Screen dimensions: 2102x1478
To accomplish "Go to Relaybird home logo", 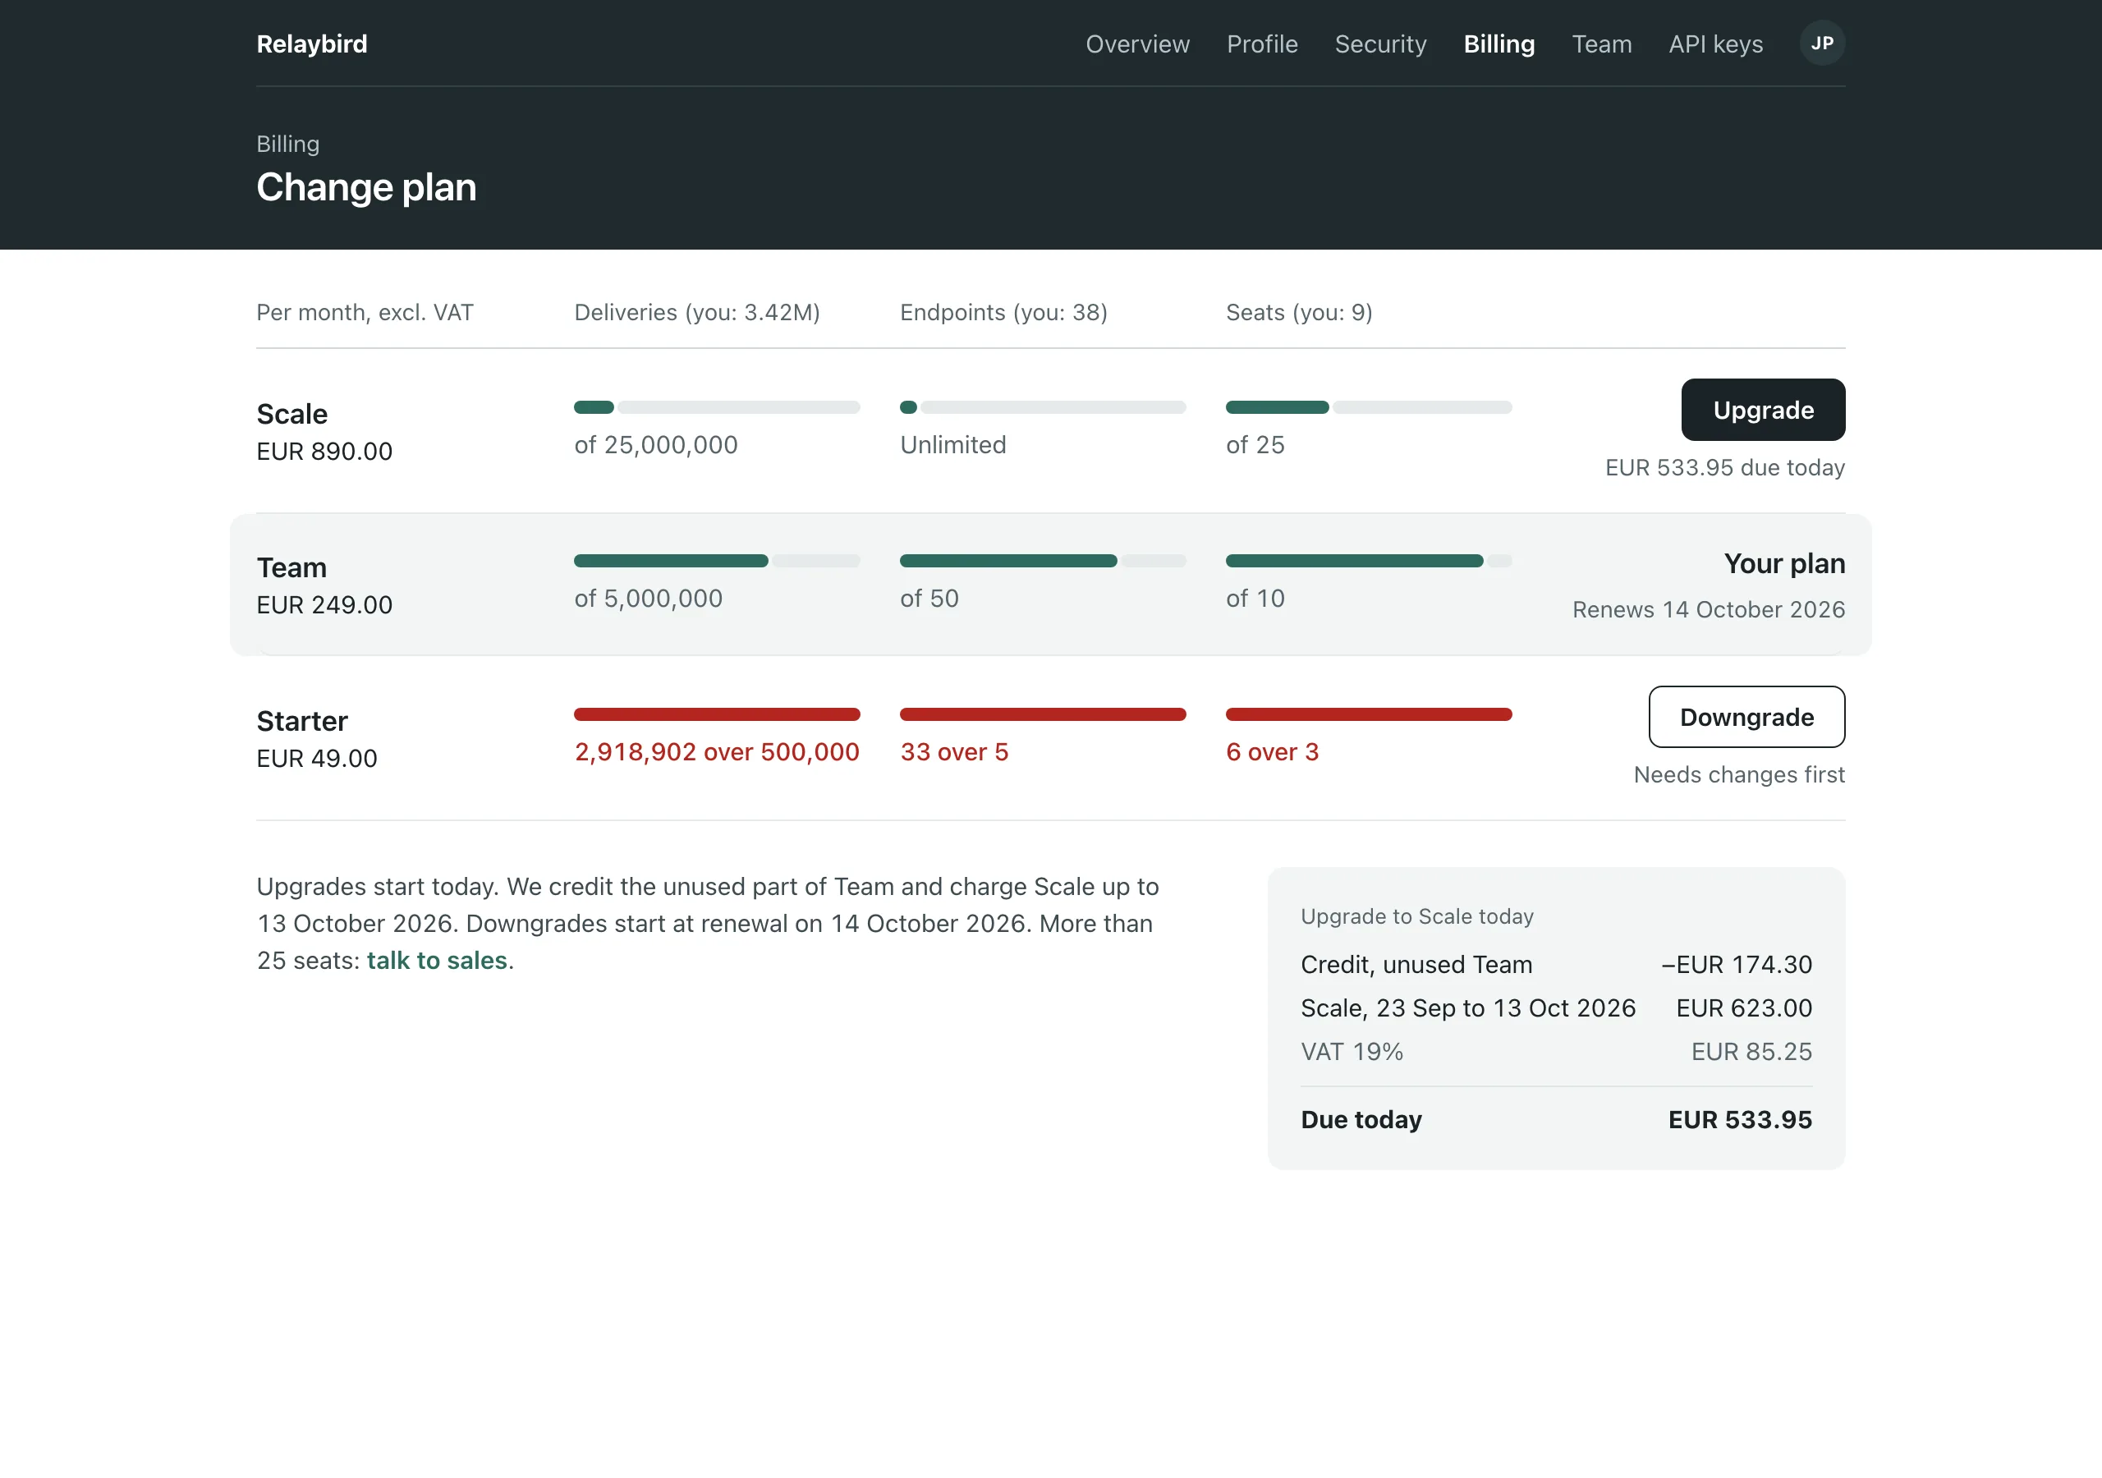I will tap(311, 44).
